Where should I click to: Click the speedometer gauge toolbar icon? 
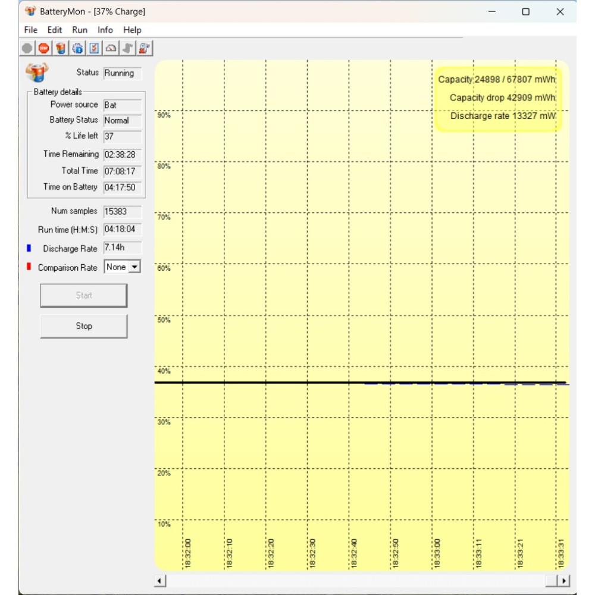[111, 48]
